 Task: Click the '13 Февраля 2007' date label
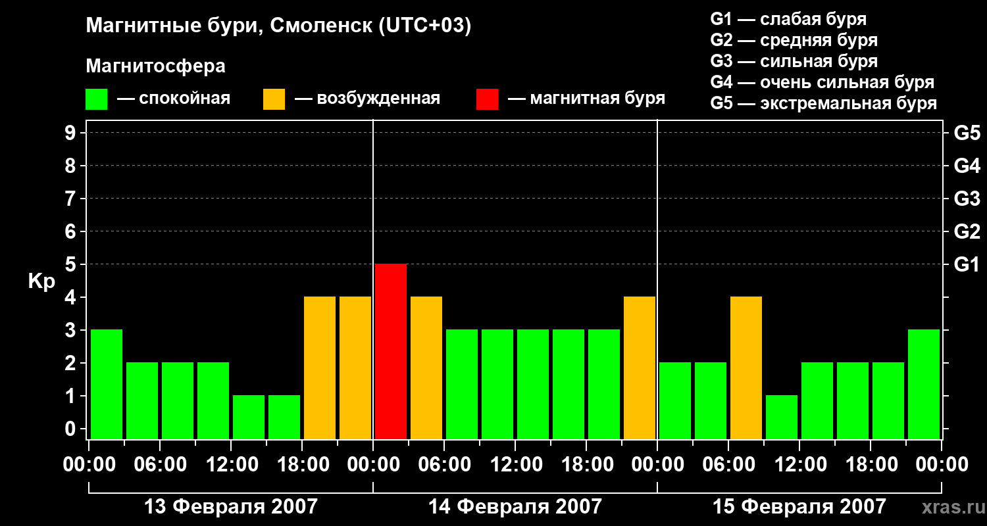(x=230, y=507)
